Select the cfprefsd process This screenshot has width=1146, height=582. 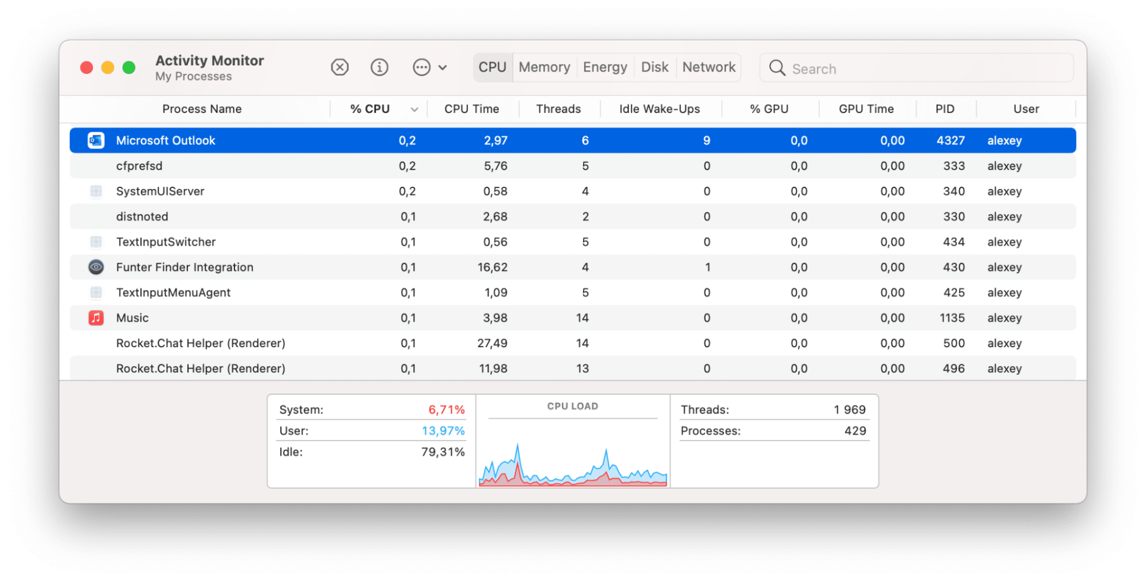pyautogui.click(x=139, y=166)
